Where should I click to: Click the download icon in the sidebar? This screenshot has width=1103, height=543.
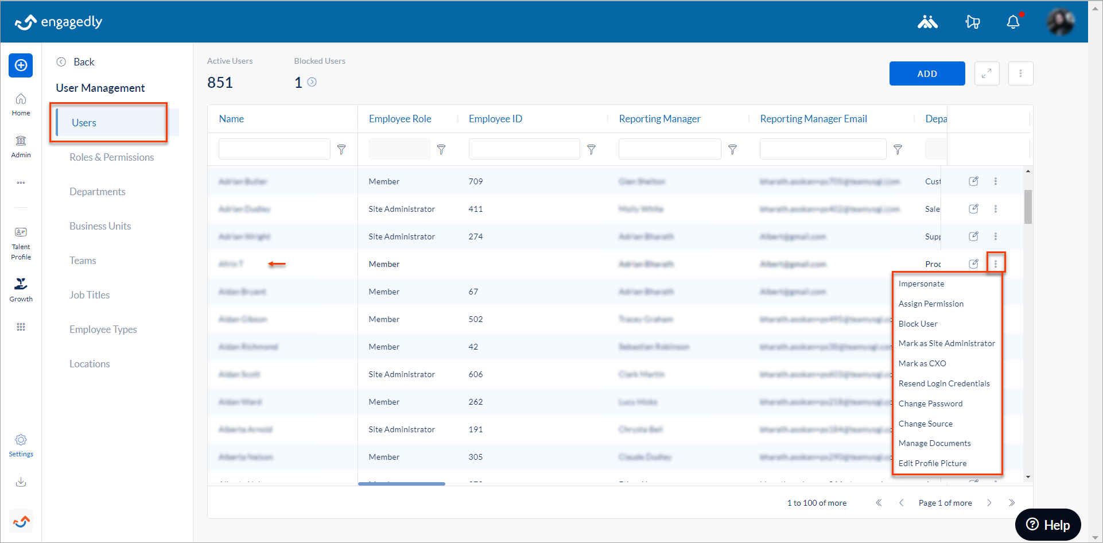pos(21,482)
